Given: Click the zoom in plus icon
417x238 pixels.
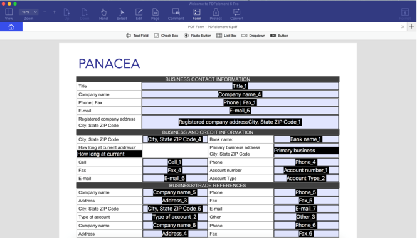Looking at the screenshot, I should pyautogui.click(x=55, y=12).
